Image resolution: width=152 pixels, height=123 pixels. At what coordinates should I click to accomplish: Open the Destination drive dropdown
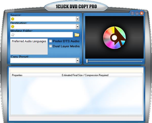78,27
